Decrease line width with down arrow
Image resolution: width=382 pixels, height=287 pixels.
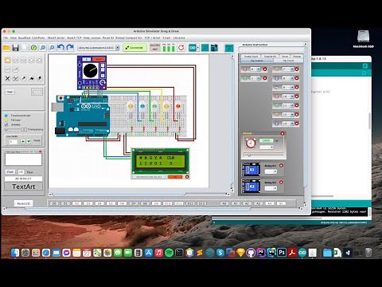[29, 142]
